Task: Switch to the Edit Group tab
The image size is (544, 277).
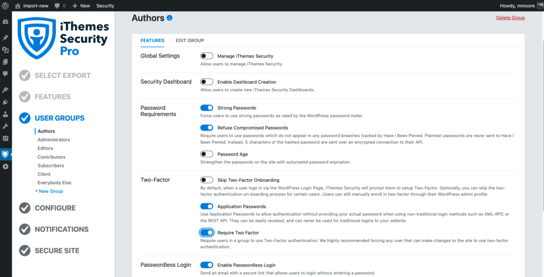Action: pyautogui.click(x=190, y=40)
